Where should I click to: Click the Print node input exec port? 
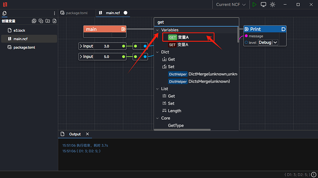click(247, 29)
